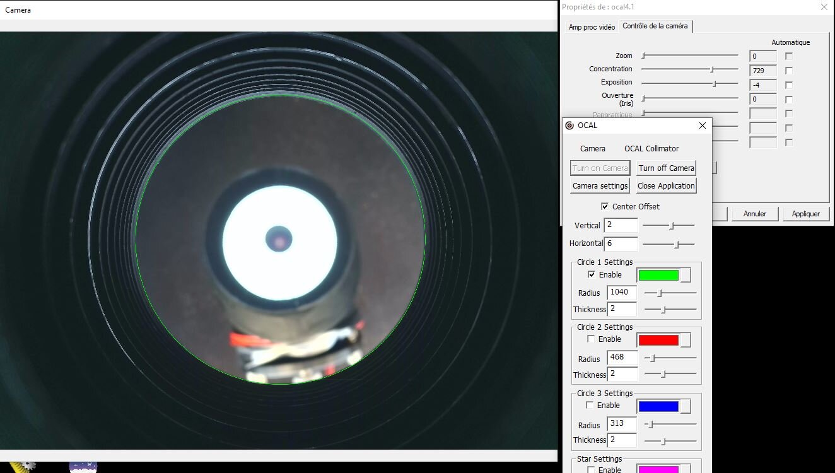Click the Concentration slider
This screenshot has width=835, height=473.
point(690,69)
